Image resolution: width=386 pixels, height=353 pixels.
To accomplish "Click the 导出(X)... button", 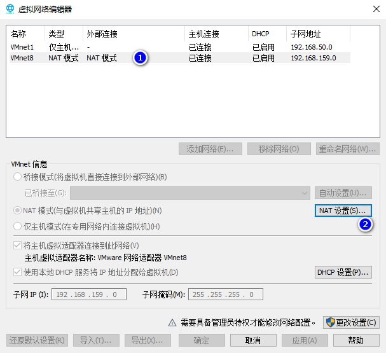I will click(x=148, y=340).
